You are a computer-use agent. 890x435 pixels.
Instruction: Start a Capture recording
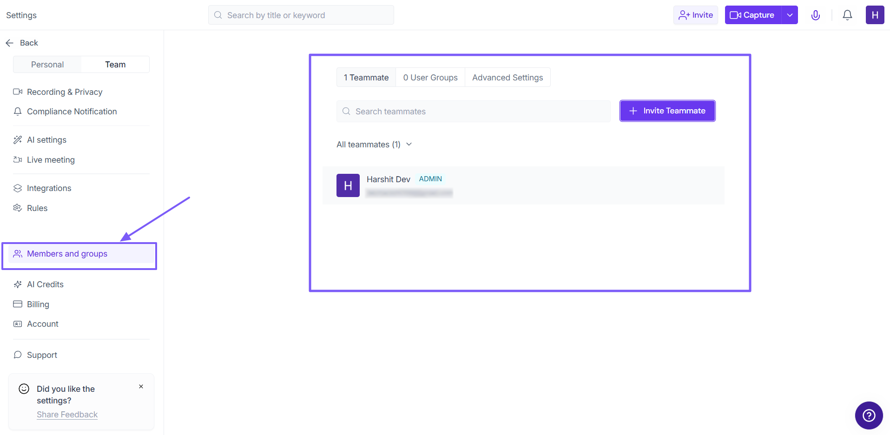coord(753,15)
